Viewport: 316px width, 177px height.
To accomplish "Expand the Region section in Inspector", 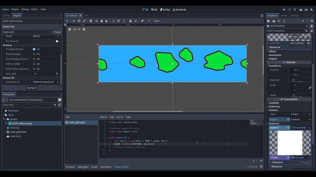I will 273,59.
